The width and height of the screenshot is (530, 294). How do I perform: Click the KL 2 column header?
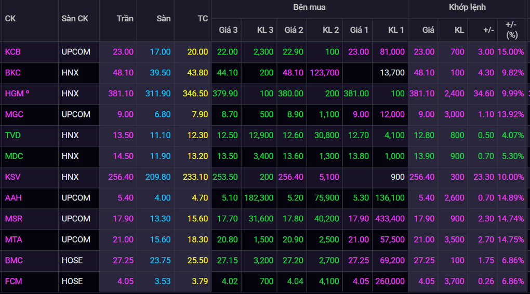point(330,30)
